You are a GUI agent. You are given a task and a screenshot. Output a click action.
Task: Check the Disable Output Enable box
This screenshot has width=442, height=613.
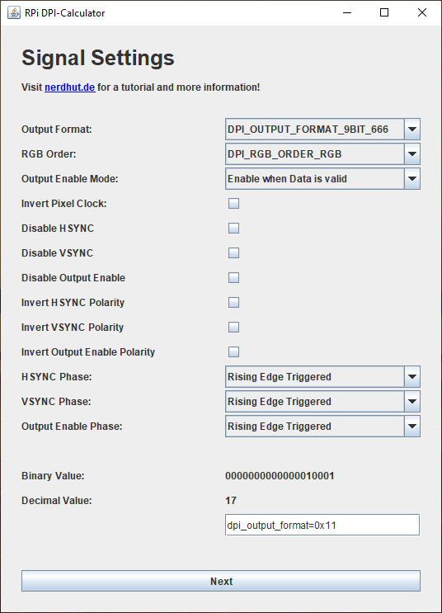click(x=233, y=277)
